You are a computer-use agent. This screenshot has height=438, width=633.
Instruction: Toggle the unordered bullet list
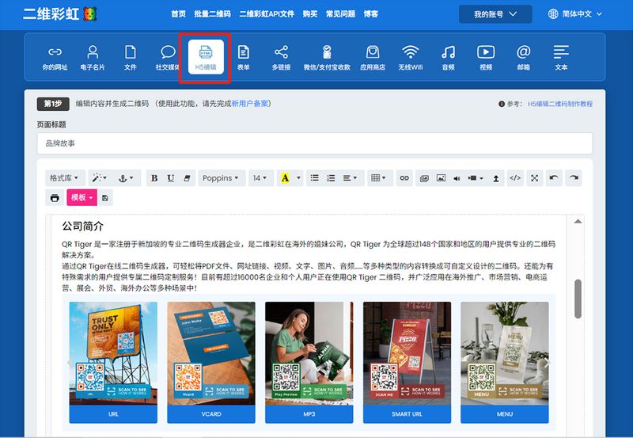click(x=315, y=178)
